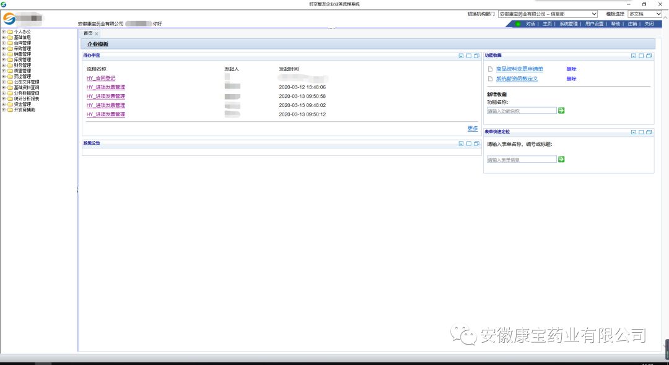669x365 pixels.
Task: Restore the 表单快速定位 panel window icon
Action: tap(649, 132)
